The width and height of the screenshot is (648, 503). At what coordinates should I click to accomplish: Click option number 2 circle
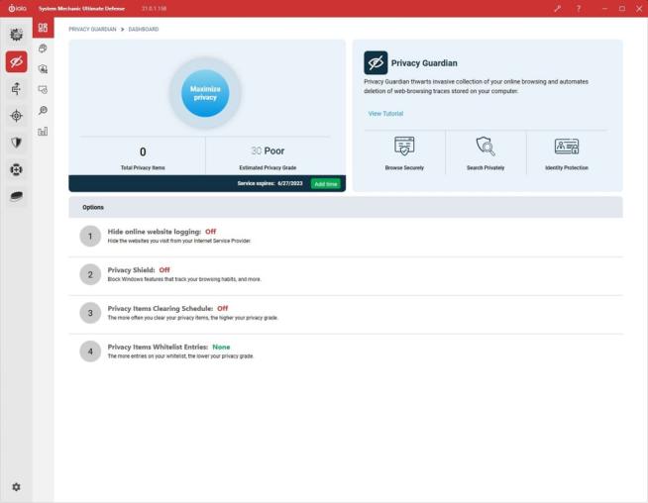click(90, 274)
